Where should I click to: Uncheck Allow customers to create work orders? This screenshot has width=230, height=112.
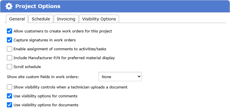point(9,31)
